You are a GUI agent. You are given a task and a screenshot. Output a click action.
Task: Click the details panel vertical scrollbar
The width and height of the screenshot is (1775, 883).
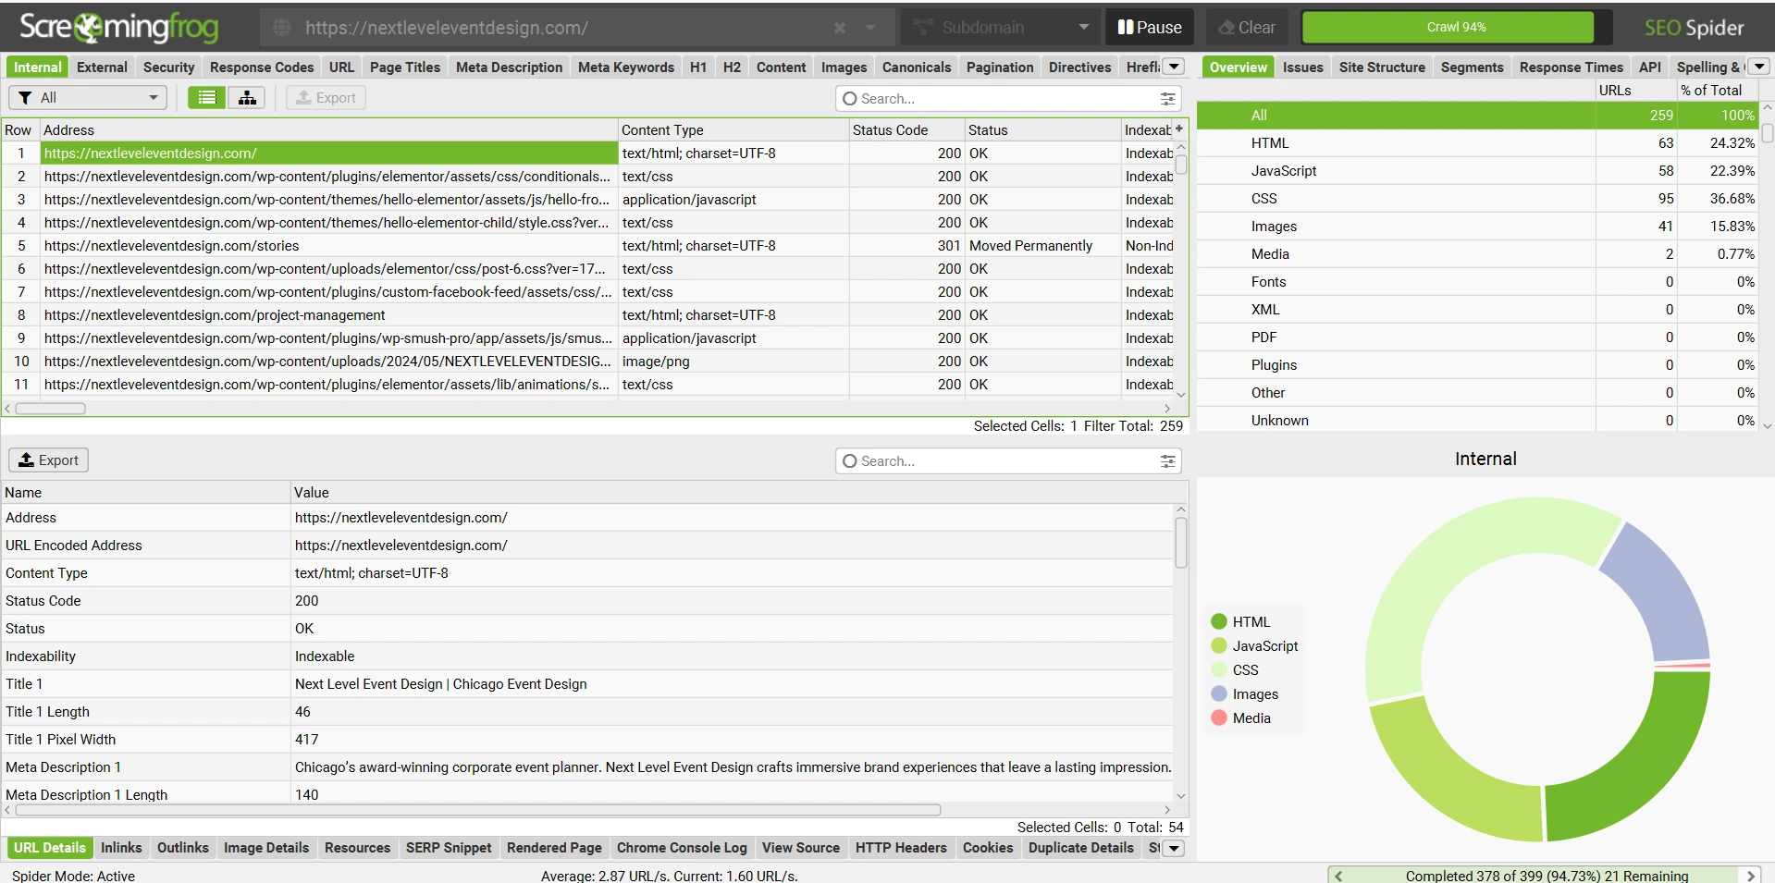(x=1181, y=543)
